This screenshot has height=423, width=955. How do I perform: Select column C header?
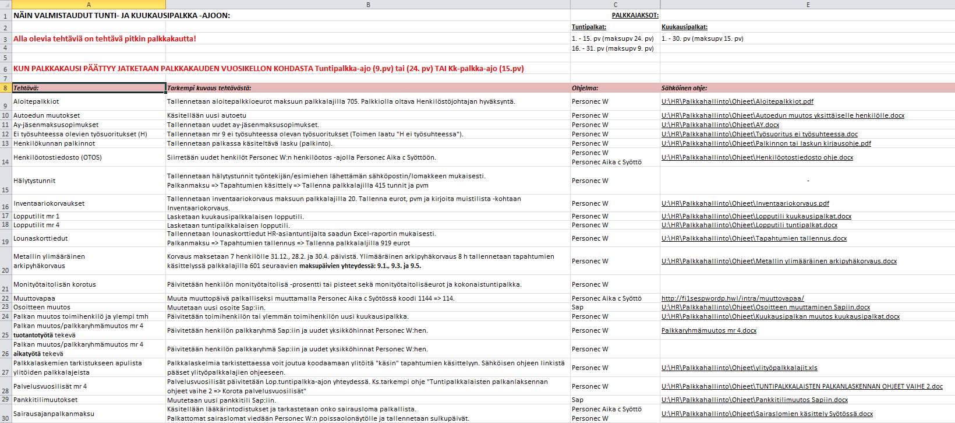[615, 5]
